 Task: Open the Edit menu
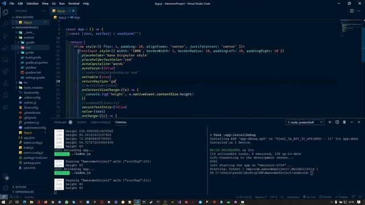[21, 3]
